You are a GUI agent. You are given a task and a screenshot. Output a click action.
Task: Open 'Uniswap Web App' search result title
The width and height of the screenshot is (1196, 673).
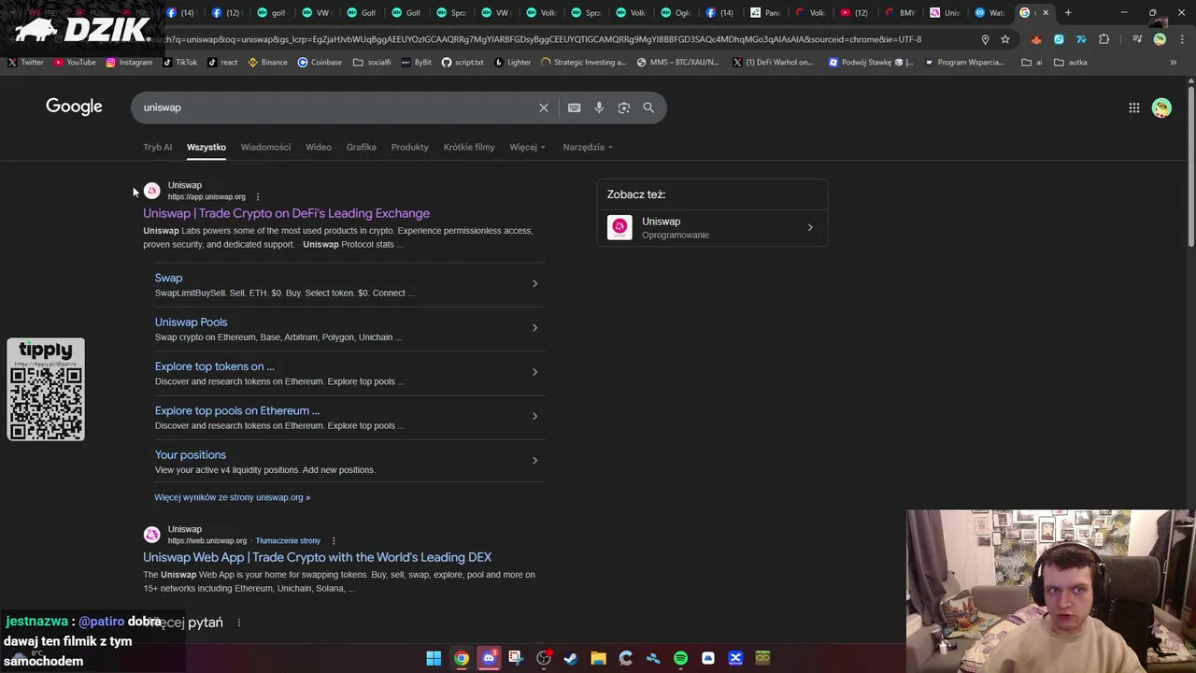tap(317, 557)
